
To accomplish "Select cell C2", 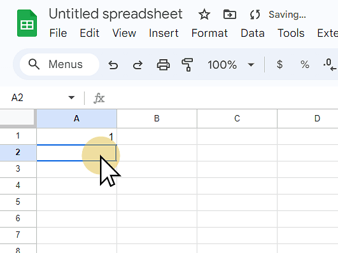I will 237,153.
